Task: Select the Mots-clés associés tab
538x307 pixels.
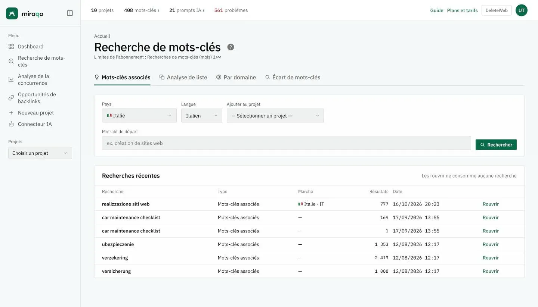Action: click(x=122, y=77)
